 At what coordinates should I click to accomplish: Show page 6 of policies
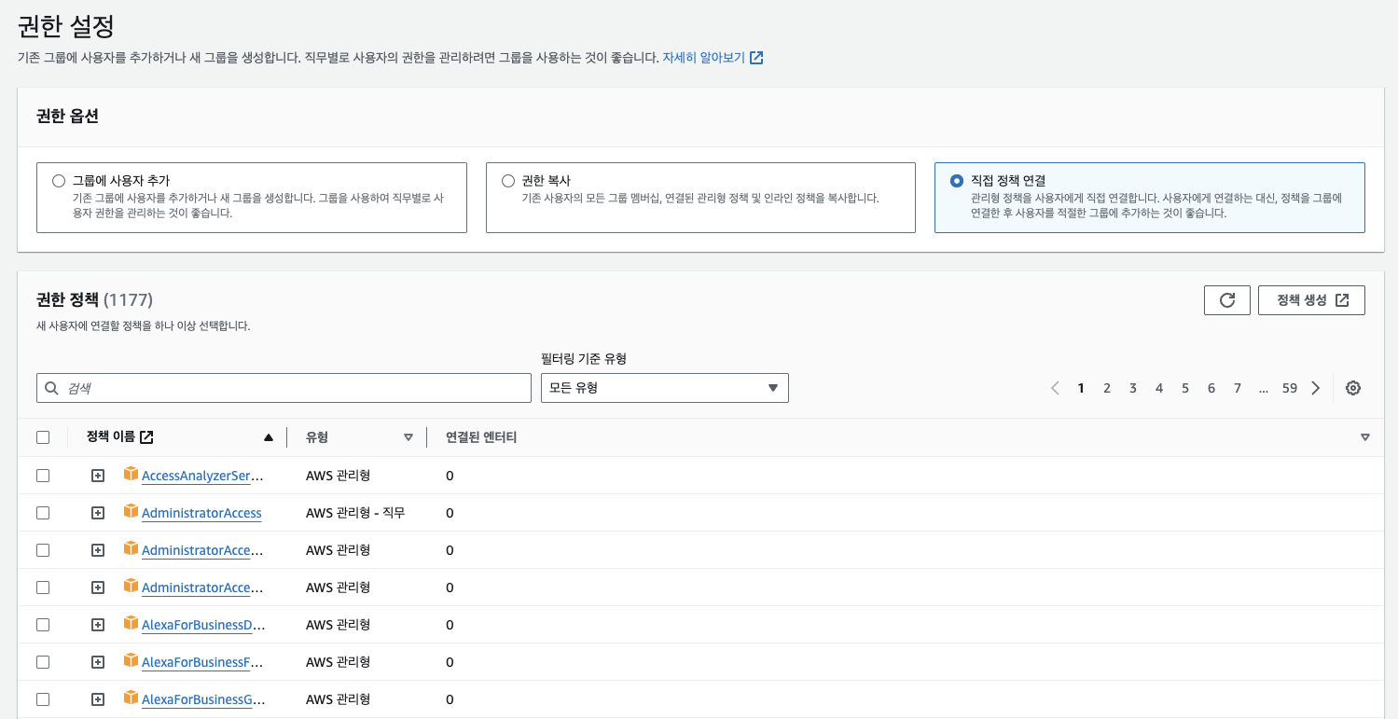1211,388
